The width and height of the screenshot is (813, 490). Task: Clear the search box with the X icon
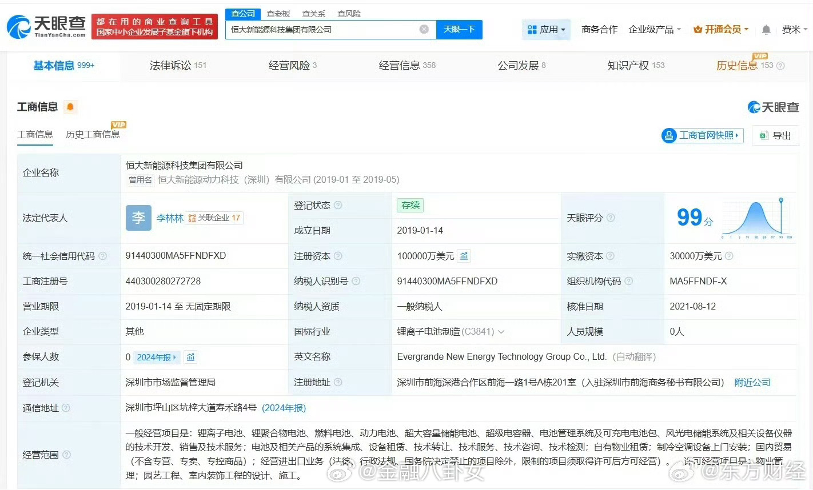pos(423,29)
